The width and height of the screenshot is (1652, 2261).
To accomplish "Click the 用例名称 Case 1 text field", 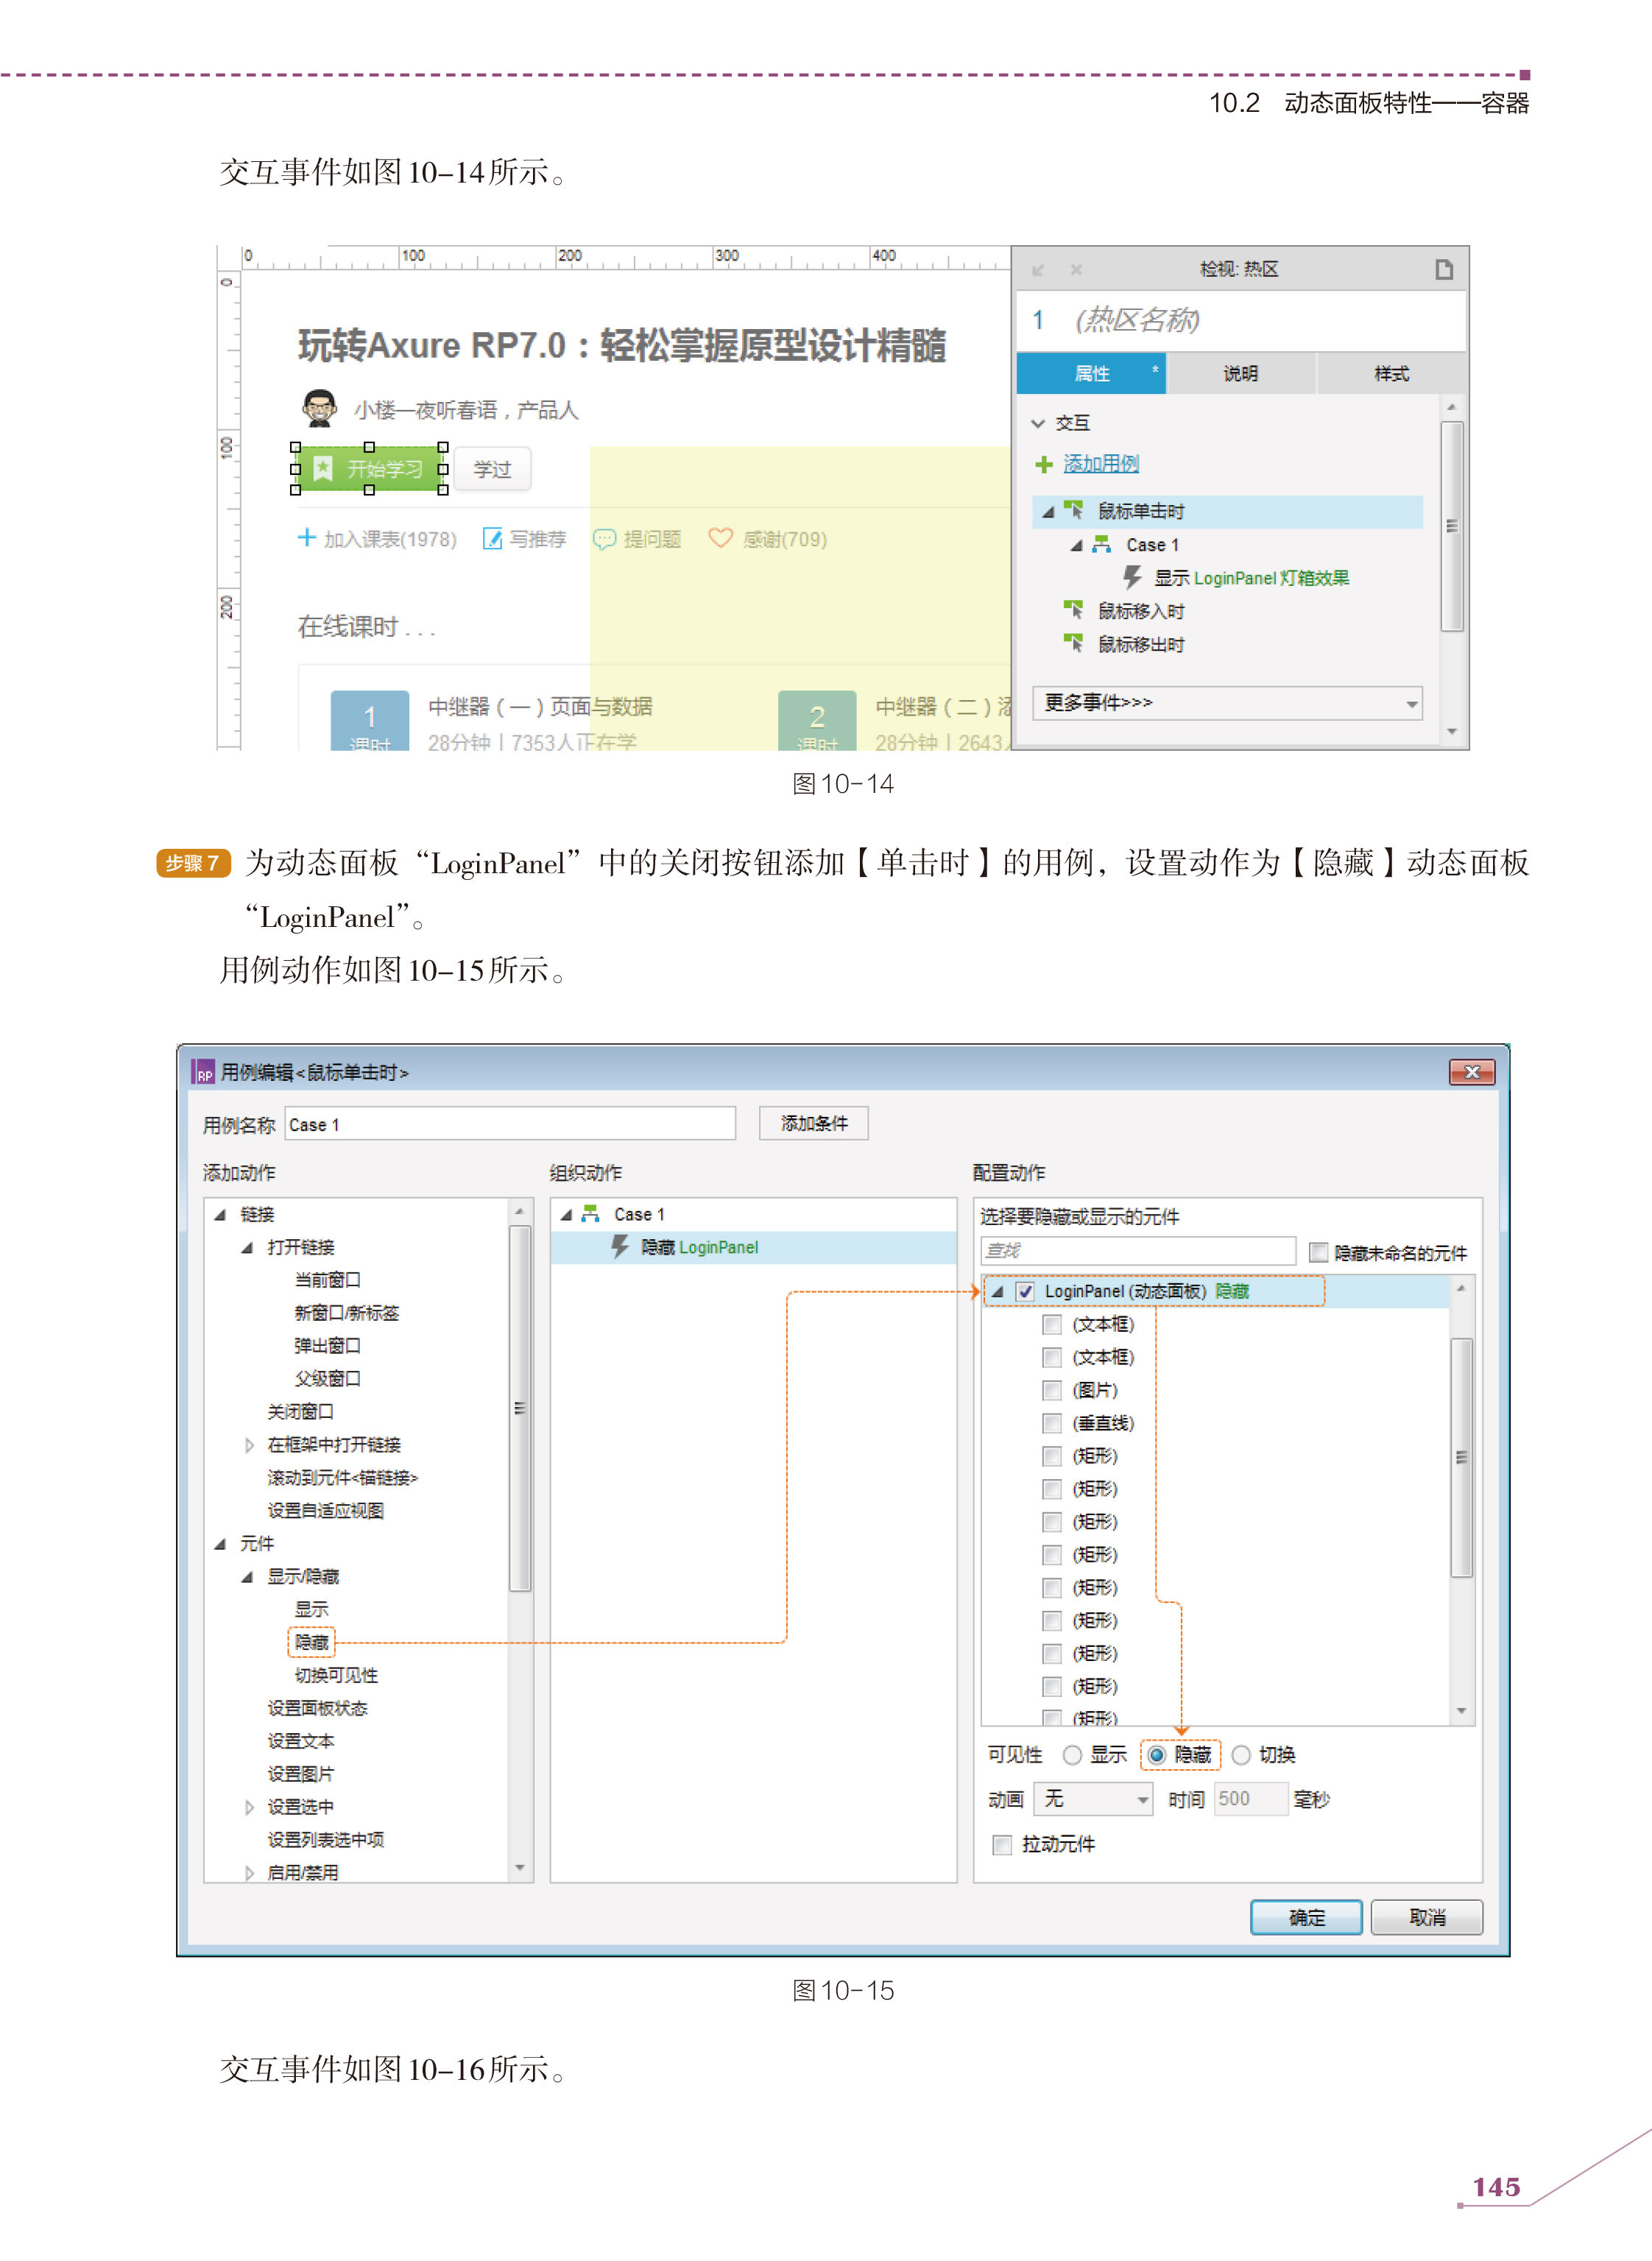I will pos(510,1124).
